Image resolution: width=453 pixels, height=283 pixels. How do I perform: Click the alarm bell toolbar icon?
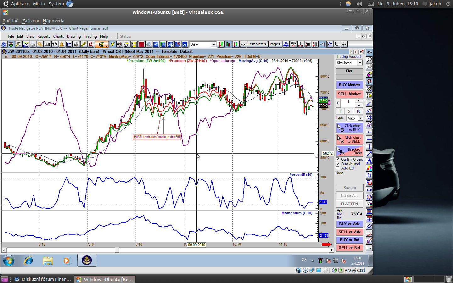62,44
